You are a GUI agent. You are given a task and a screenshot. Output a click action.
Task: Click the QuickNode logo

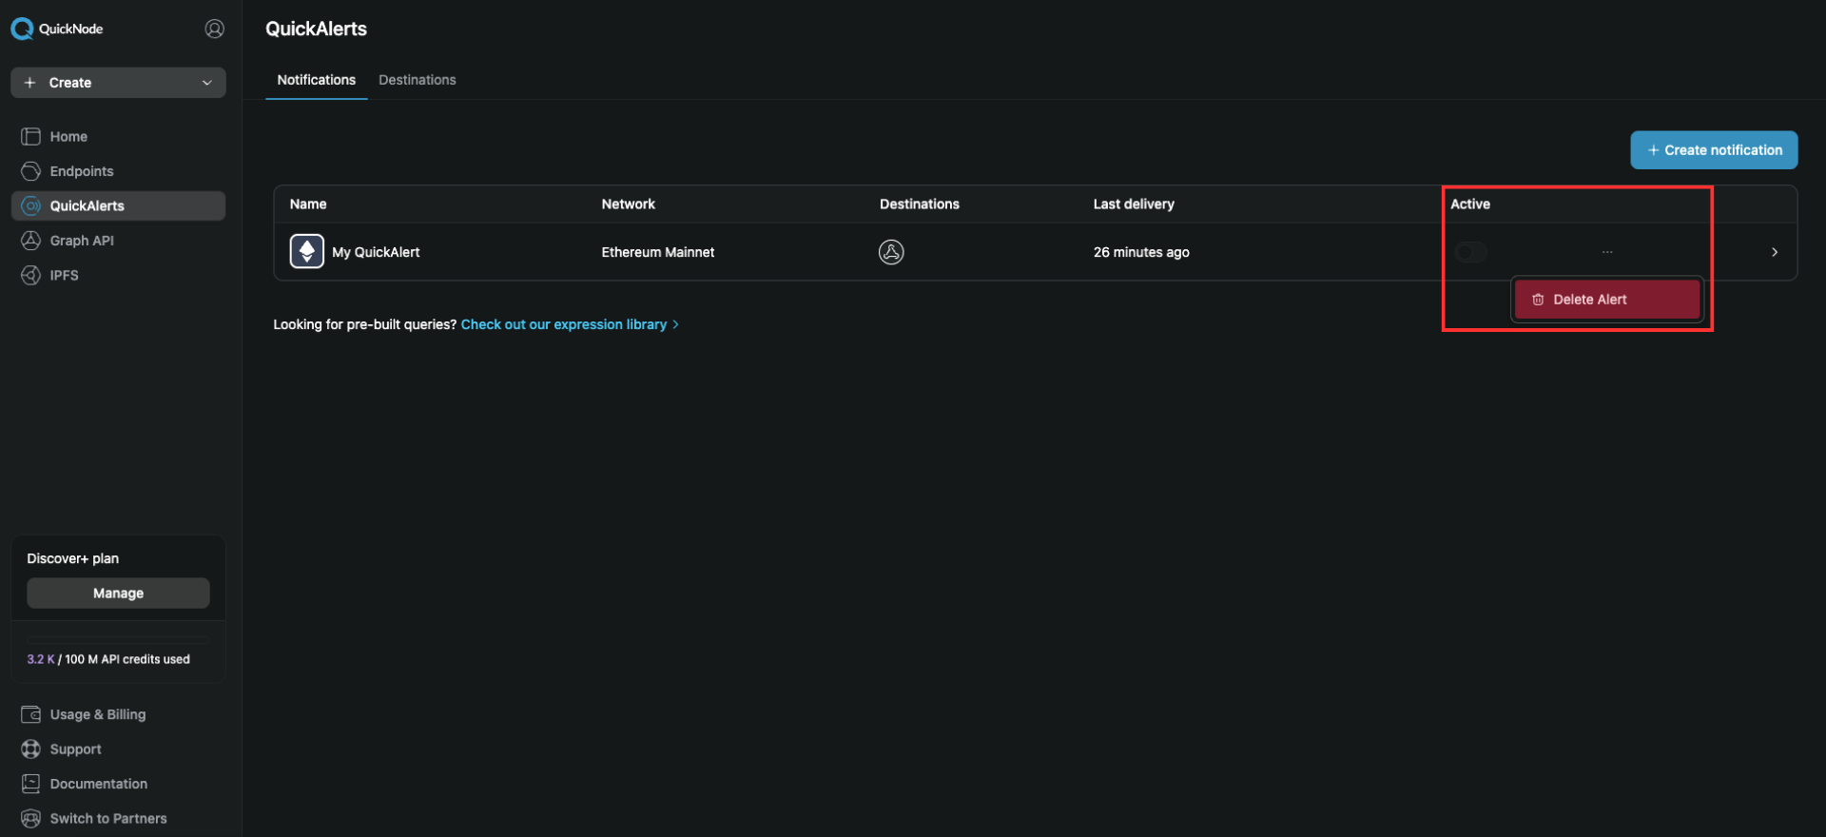57,29
